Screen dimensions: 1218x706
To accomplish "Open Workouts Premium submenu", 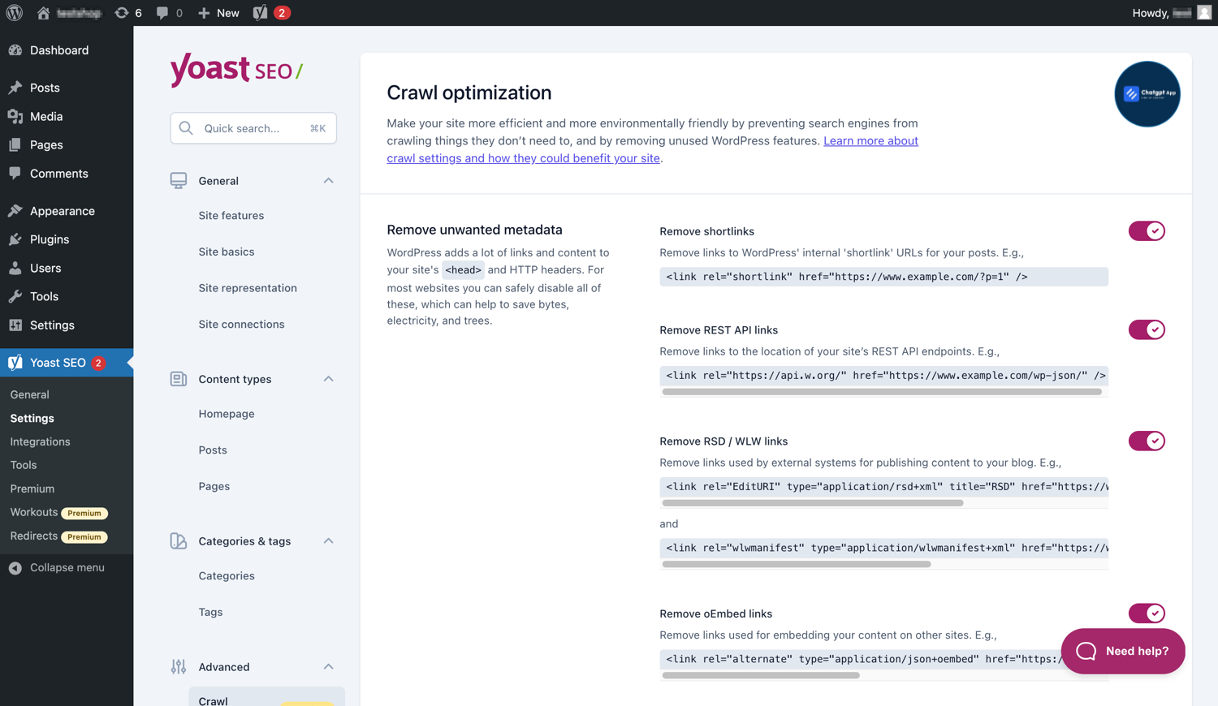I will click(x=59, y=512).
